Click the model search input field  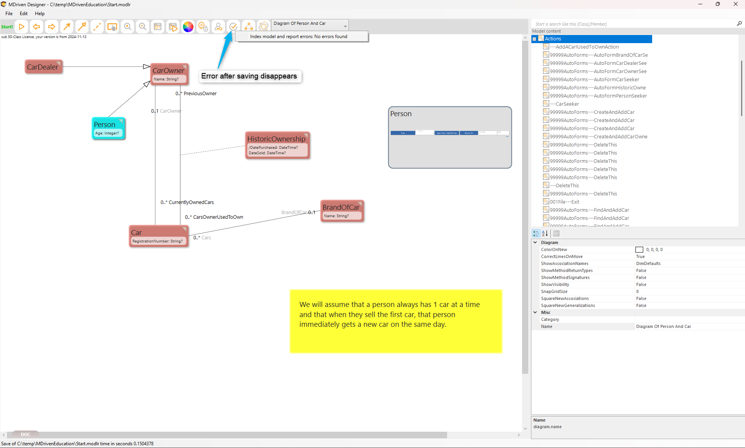(633, 24)
